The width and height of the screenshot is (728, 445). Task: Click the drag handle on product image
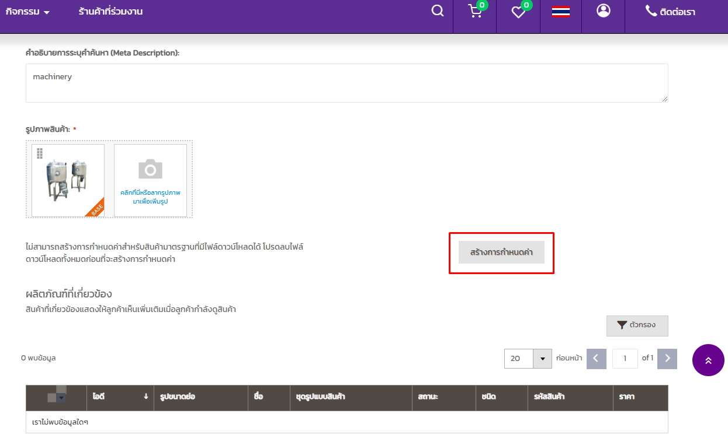(40, 153)
